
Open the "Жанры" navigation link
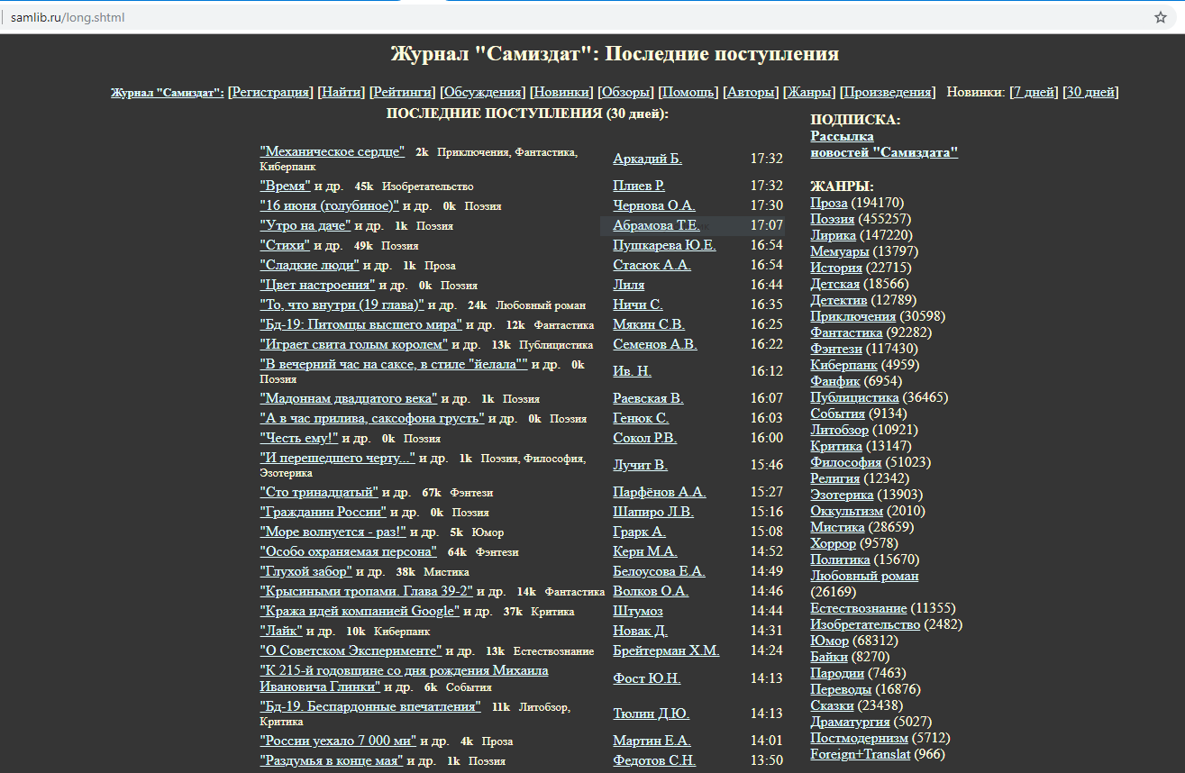click(808, 91)
